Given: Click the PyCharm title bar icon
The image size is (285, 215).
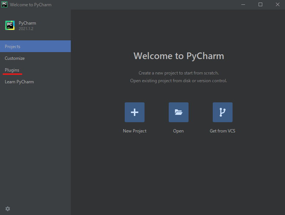Looking at the screenshot, I should tap(4, 4).
